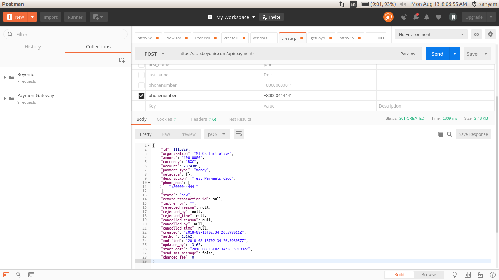
Task: Open the Test Results tab
Action: click(239, 119)
